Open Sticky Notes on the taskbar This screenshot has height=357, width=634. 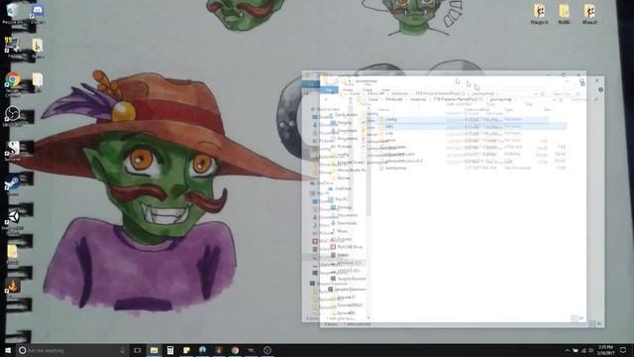tap(186, 350)
